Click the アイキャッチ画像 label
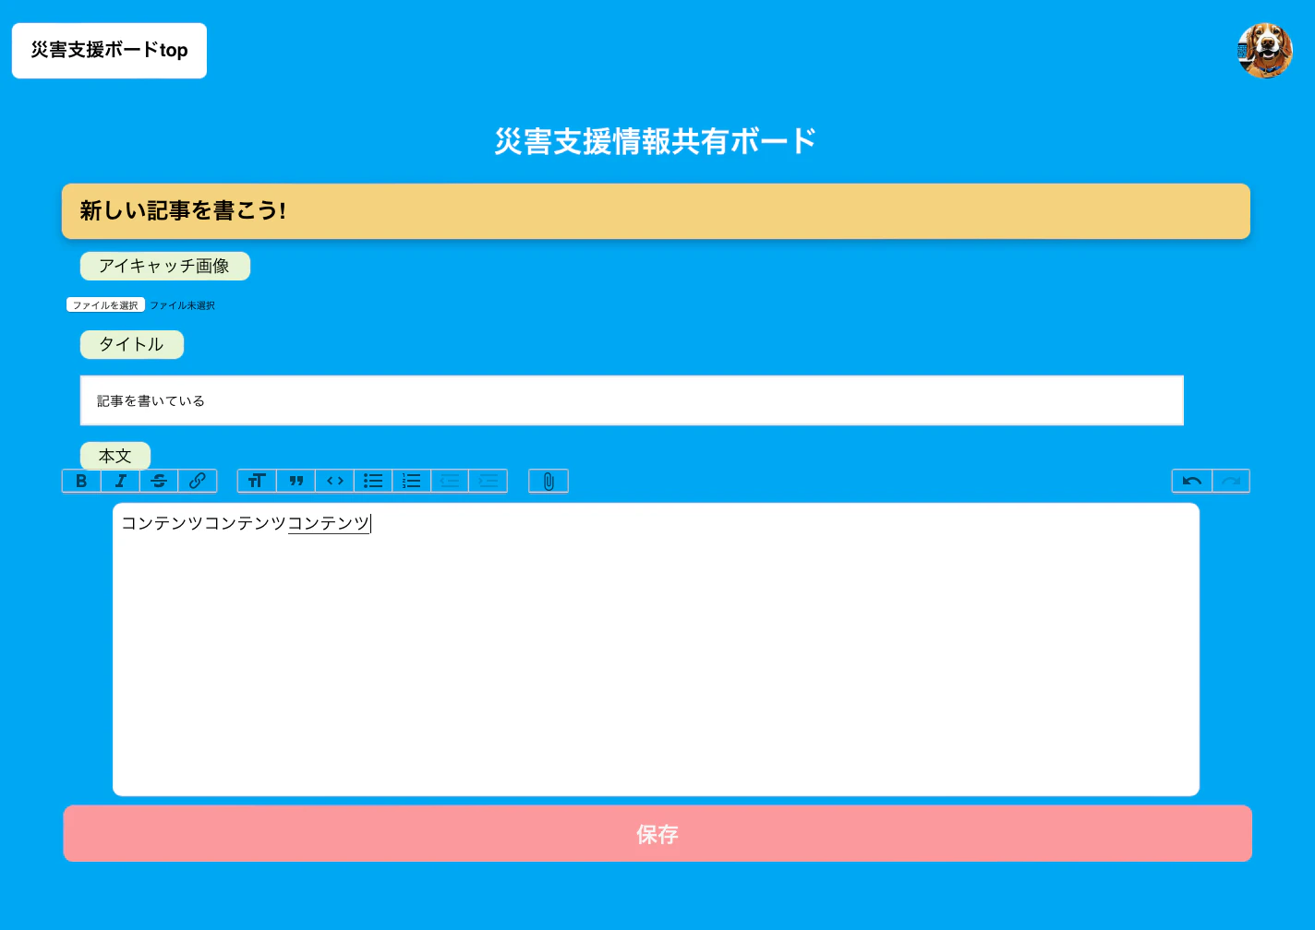 click(164, 267)
